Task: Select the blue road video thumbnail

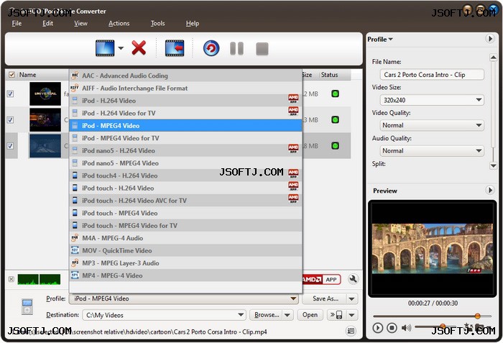Action: click(x=45, y=146)
